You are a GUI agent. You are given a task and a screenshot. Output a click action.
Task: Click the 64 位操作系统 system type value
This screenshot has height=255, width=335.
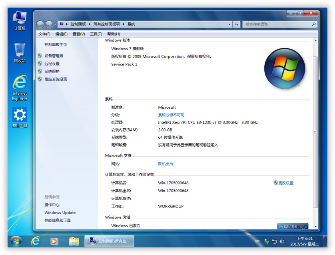point(170,137)
